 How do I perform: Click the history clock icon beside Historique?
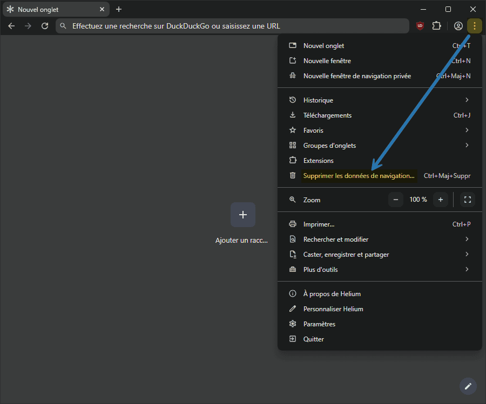pos(293,100)
